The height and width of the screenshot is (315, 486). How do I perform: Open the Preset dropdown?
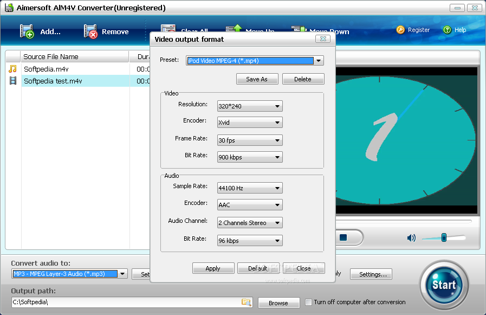tap(319, 61)
